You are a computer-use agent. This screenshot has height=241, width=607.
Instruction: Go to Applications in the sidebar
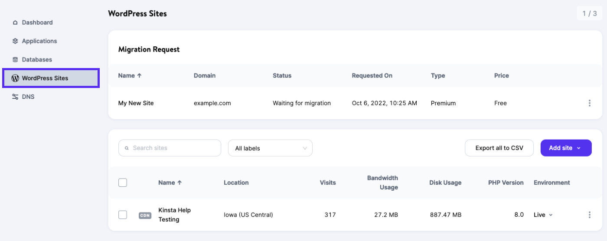pos(39,41)
